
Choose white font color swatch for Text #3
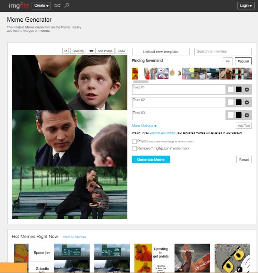pos(230,115)
